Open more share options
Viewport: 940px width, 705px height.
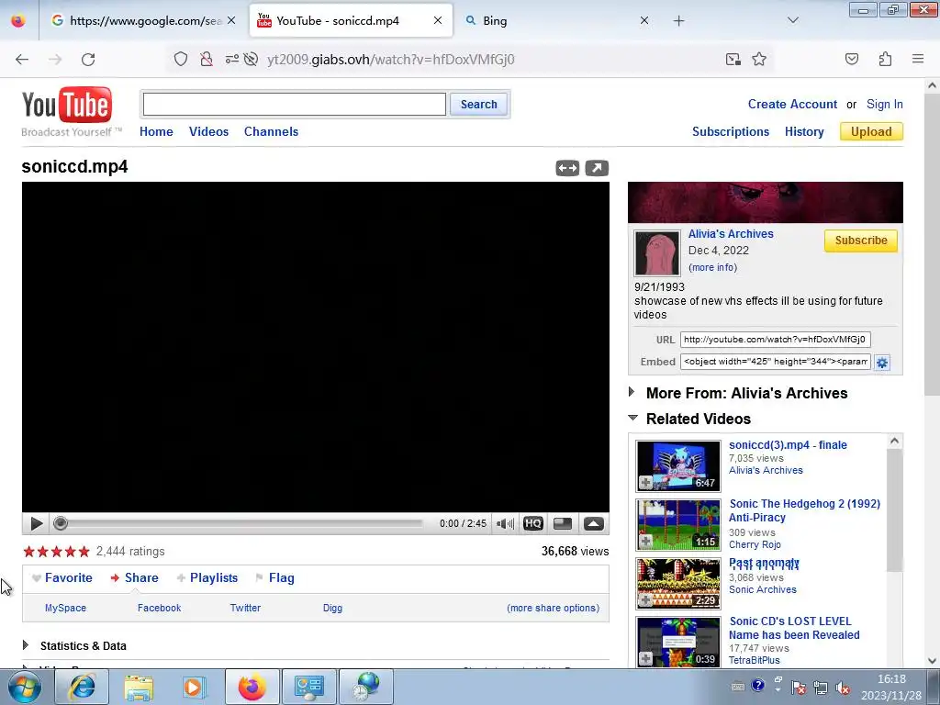point(553,608)
